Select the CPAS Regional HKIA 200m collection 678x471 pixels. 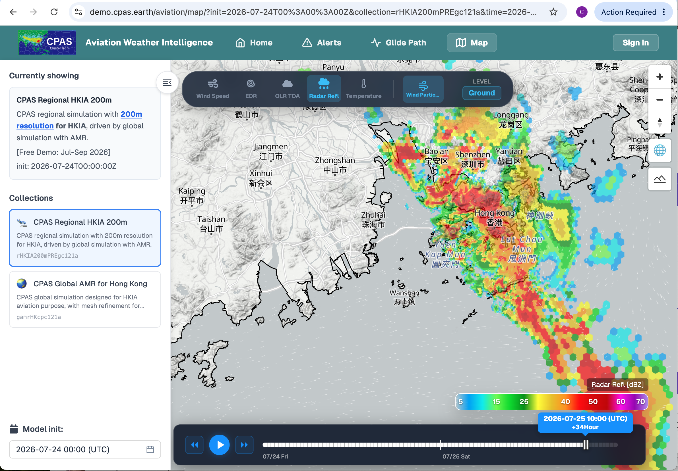85,238
